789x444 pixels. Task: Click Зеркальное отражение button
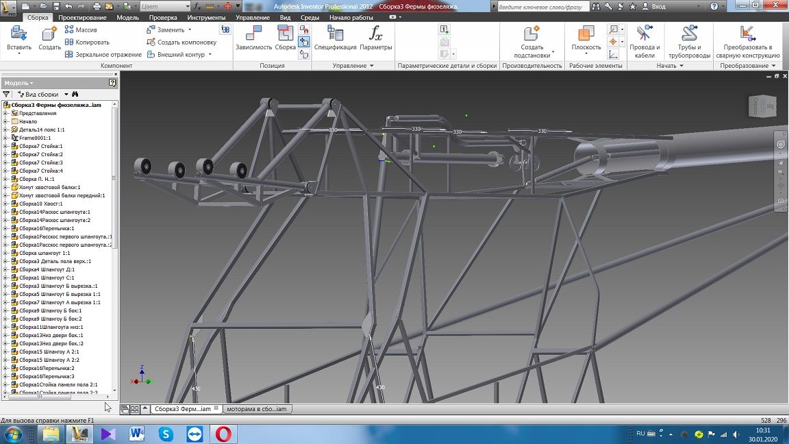[x=103, y=54]
